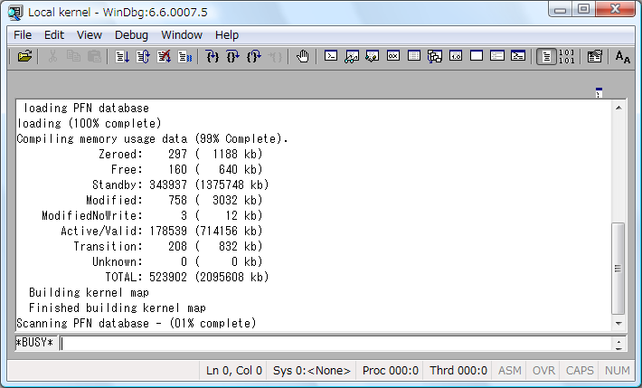
Task: Click into the command input field
Action: coord(335,344)
